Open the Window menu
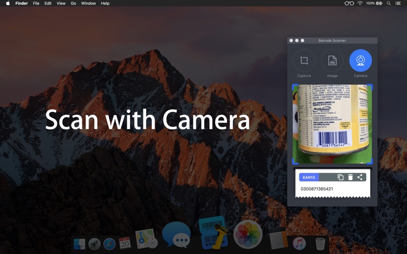The height and width of the screenshot is (254, 407). [89, 4]
